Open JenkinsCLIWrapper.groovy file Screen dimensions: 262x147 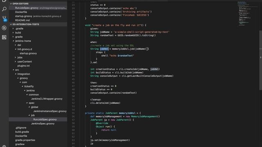(x=47, y=99)
